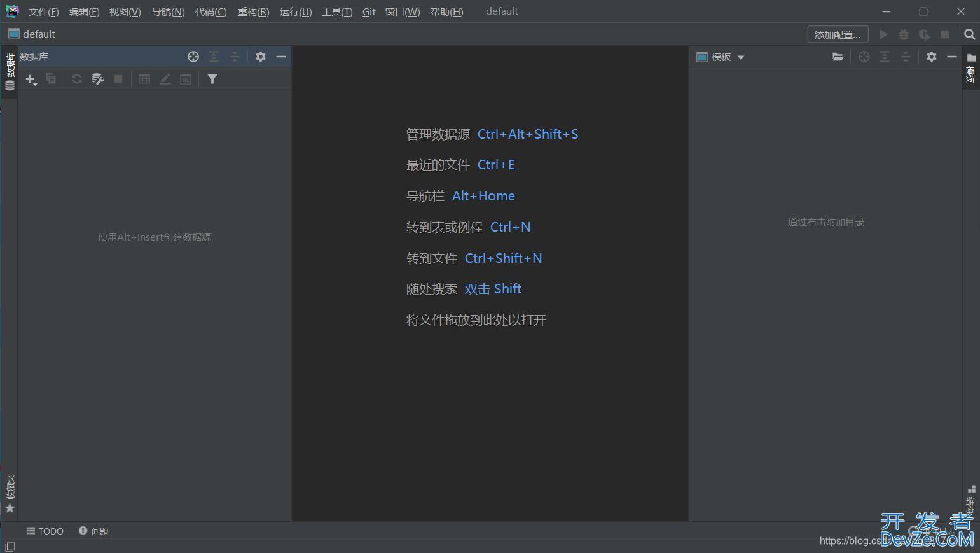Click the 使用Alt+Insert创建数据源 hint text
This screenshot has width=980, height=553.
point(155,237)
